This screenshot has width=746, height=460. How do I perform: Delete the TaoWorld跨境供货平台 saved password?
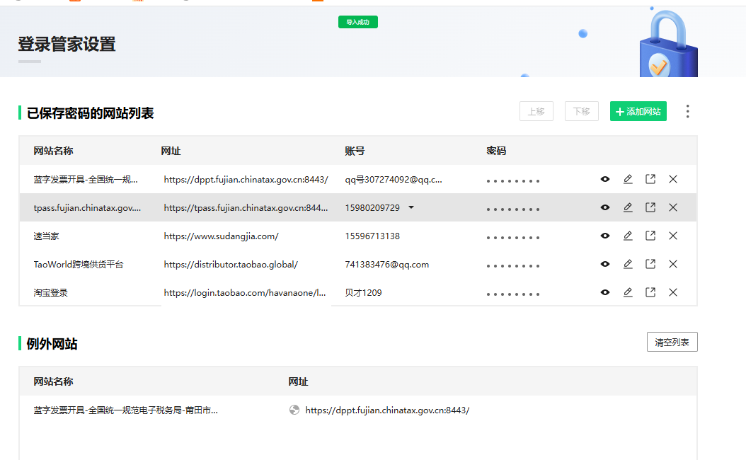pyautogui.click(x=673, y=264)
